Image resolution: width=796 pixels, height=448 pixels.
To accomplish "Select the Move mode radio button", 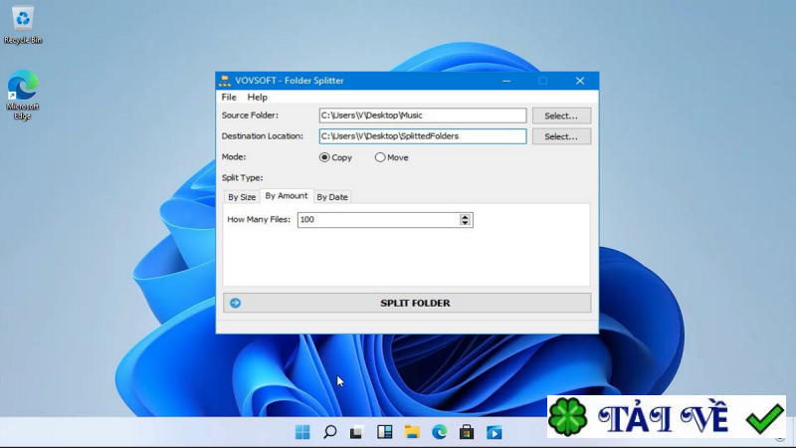I will click(x=380, y=157).
